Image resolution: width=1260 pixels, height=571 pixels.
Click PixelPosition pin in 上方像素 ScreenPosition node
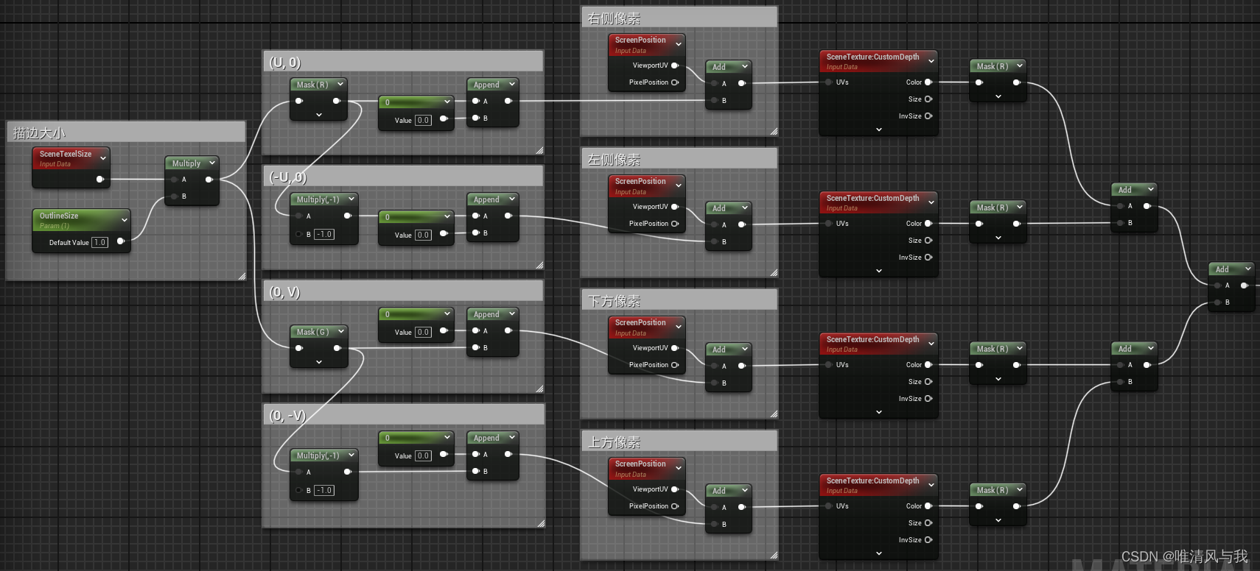coord(674,506)
